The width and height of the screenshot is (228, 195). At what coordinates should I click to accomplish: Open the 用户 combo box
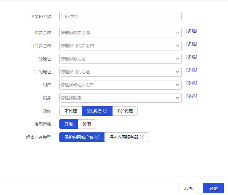coord(120,85)
